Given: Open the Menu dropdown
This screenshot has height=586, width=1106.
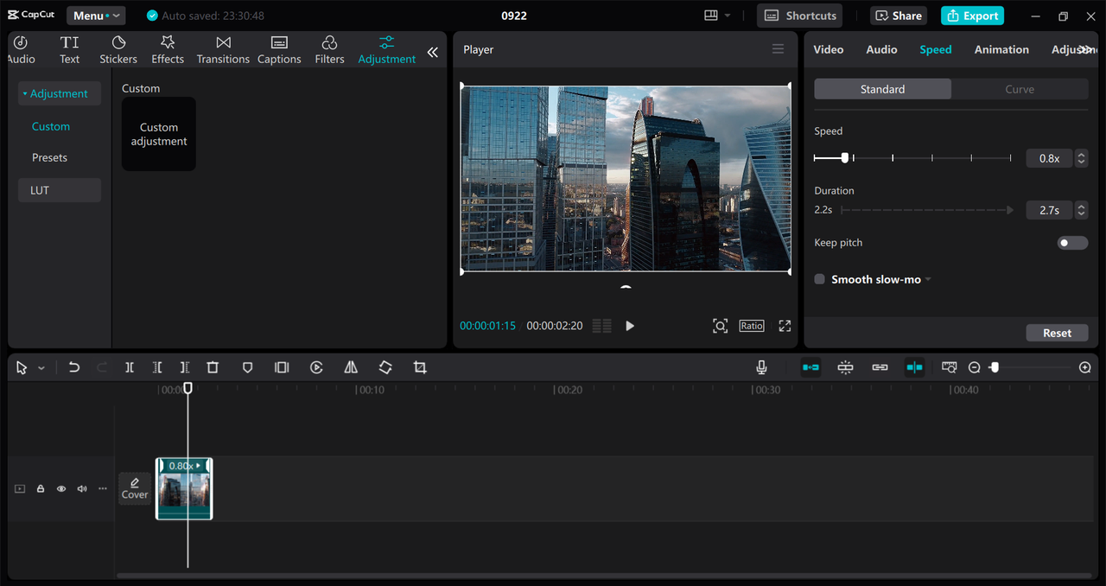Looking at the screenshot, I should click(x=95, y=16).
